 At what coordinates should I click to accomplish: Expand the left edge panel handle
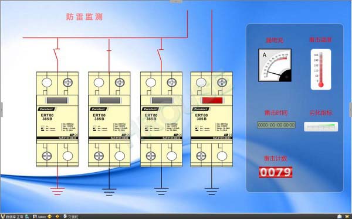tap(1, 109)
